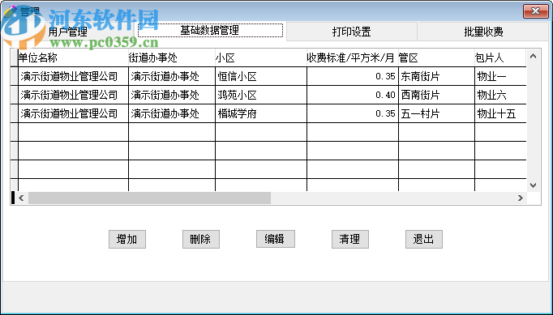Screen dimensions: 553x315
Task: Click the 物业一 cell
Action: [x=500, y=76]
